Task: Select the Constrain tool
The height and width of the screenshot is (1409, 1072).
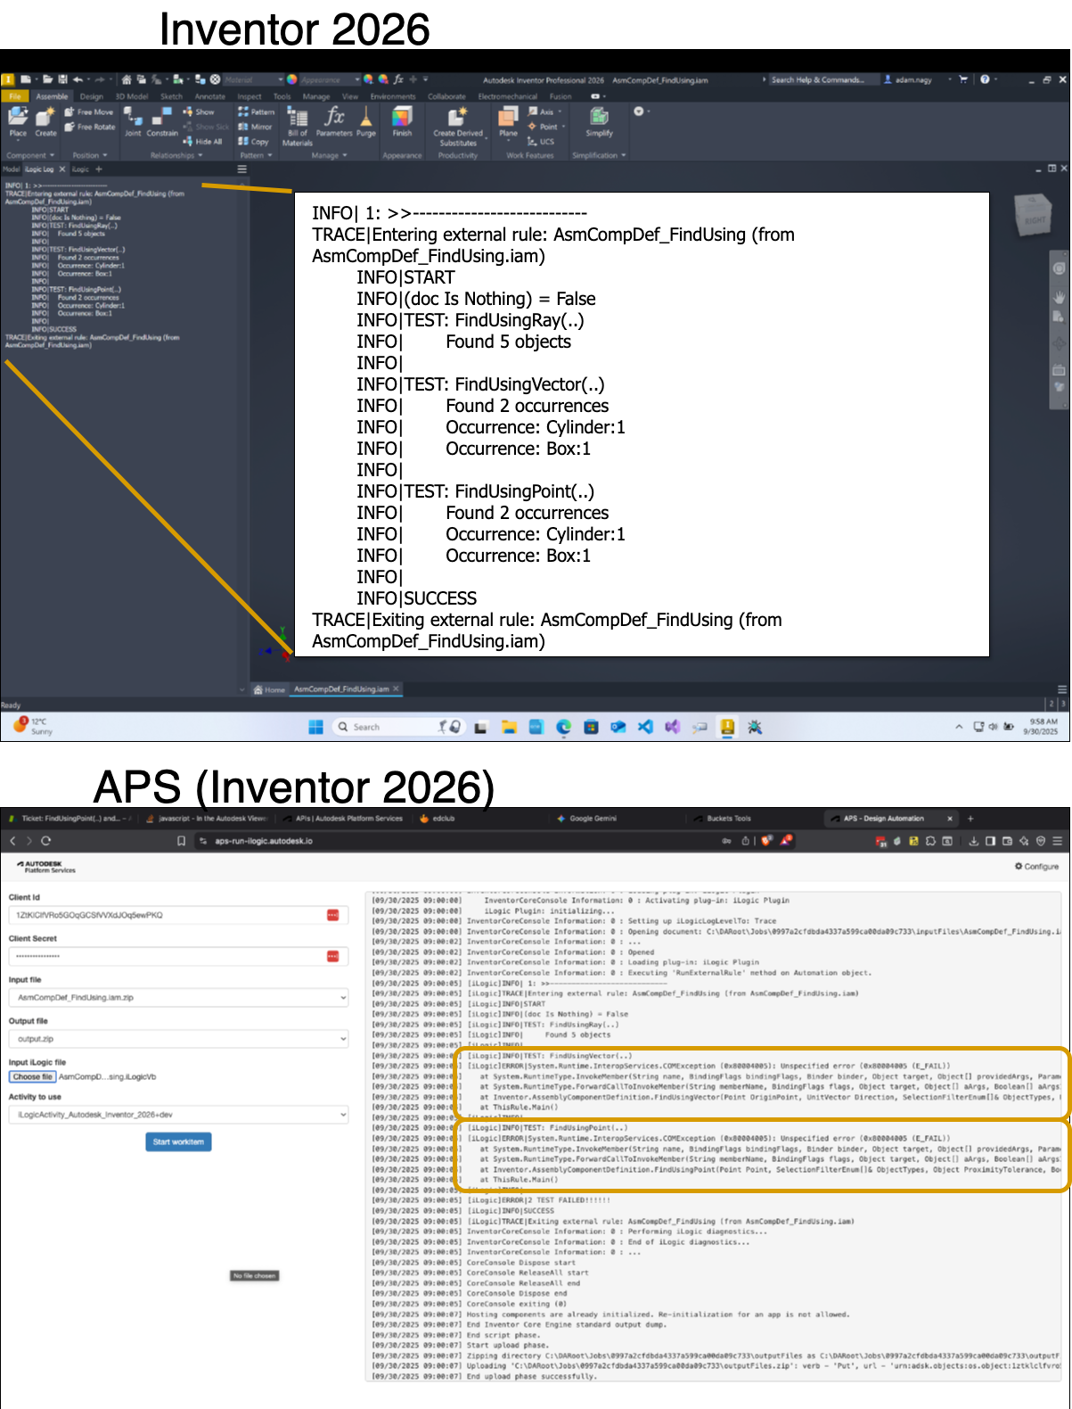Action: coord(161,120)
